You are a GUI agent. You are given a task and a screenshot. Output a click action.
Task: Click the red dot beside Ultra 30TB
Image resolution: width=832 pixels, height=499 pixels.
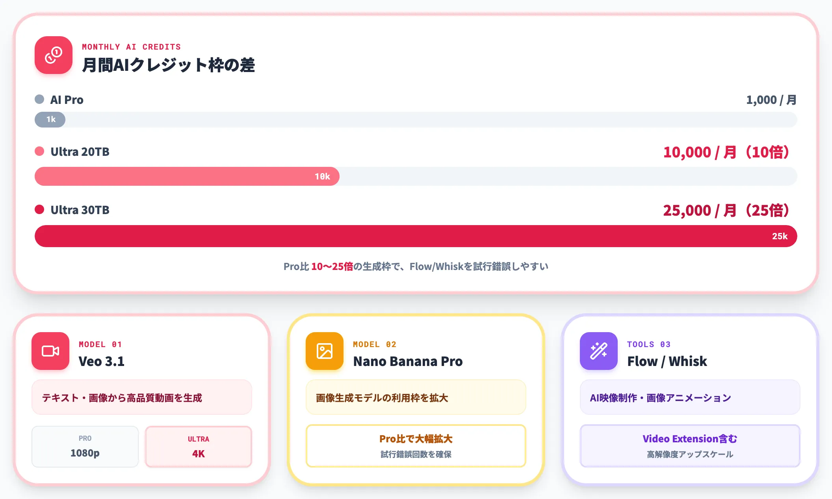[39, 209]
